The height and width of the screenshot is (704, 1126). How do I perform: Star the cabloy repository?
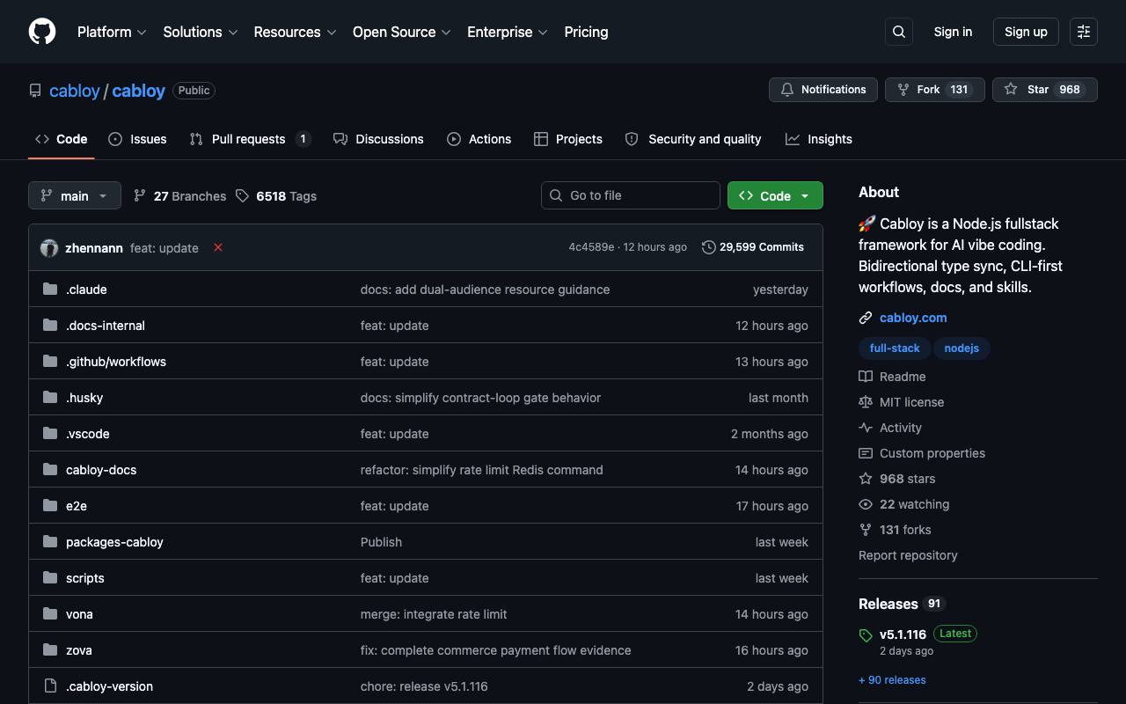[x=1045, y=90]
